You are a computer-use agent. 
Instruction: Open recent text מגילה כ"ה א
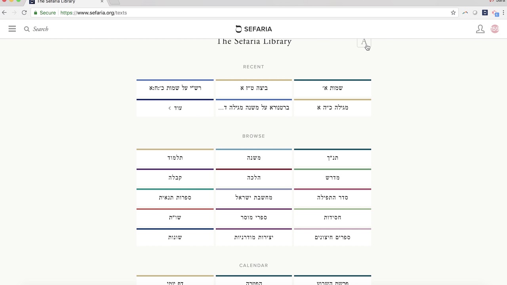[333, 108]
